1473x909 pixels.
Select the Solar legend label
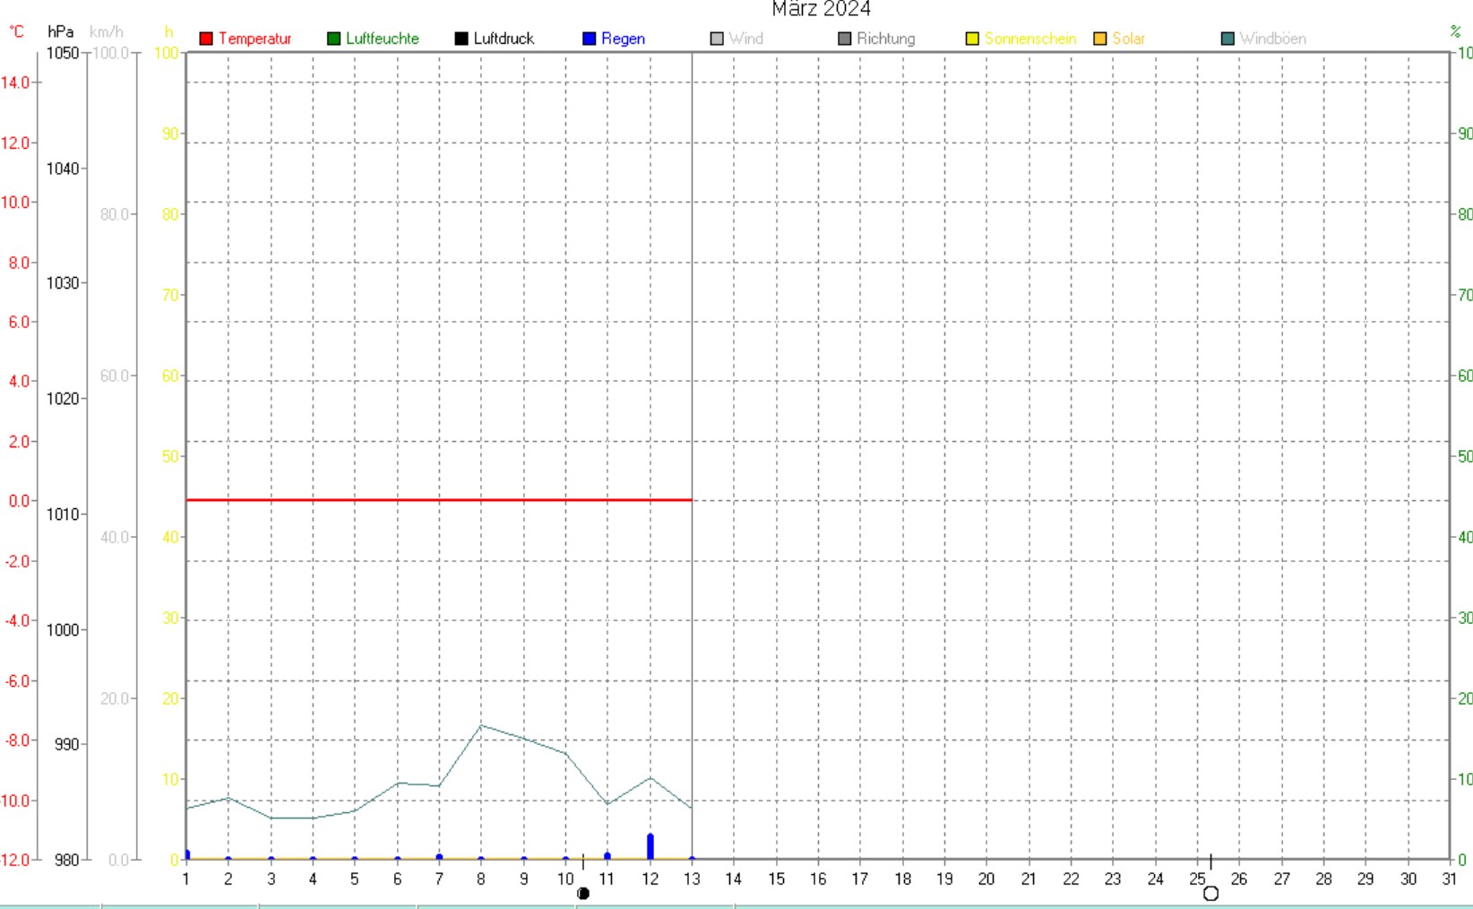[x=1128, y=39]
